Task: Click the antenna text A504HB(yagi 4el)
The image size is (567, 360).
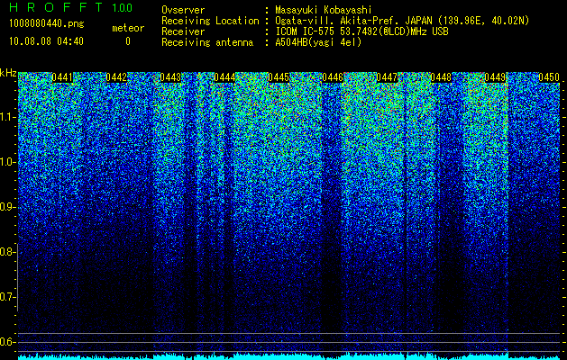Action: pyautogui.click(x=318, y=42)
